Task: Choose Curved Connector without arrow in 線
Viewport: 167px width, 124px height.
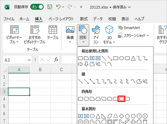Action: 116,82
